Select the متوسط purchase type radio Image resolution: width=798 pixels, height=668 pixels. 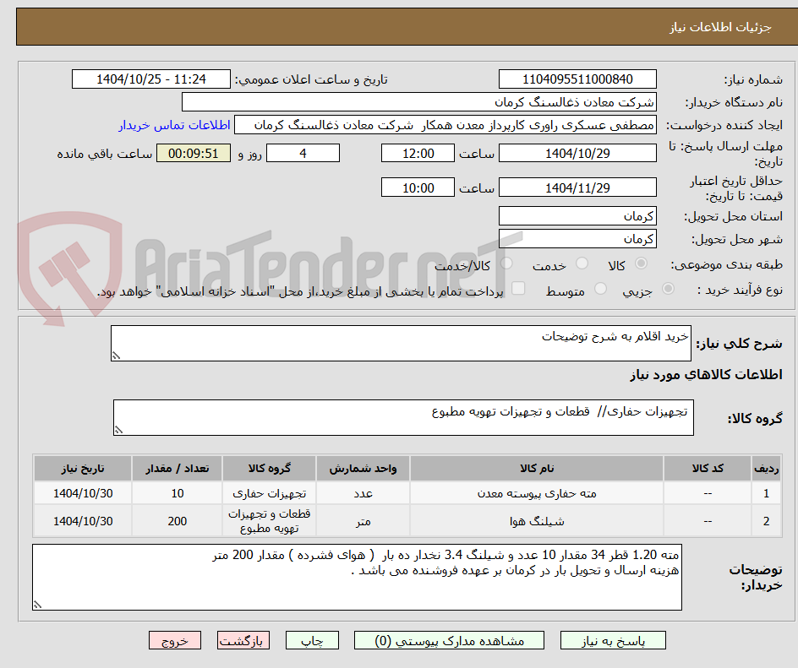[x=600, y=289]
